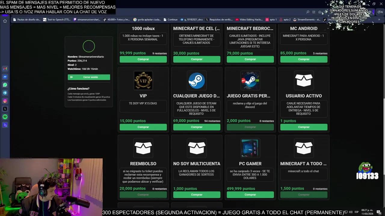
Task: Click Comprar for 1000 robux
Action: tap(143, 59)
